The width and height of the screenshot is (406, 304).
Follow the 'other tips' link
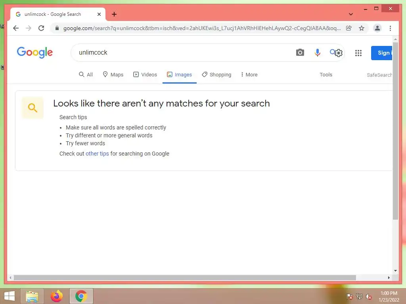(97, 154)
